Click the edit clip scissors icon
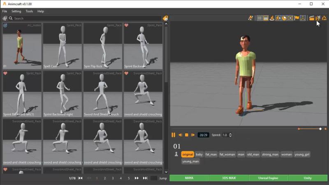The width and height of the screenshot is (329, 185). point(318,18)
